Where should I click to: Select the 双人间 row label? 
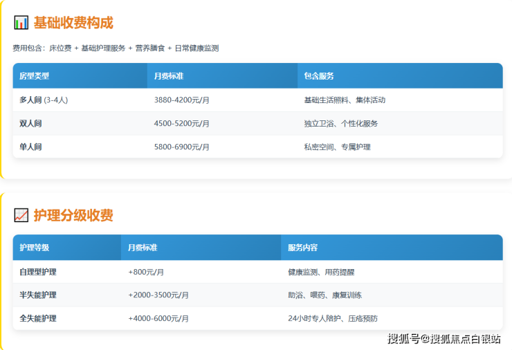point(31,123)
